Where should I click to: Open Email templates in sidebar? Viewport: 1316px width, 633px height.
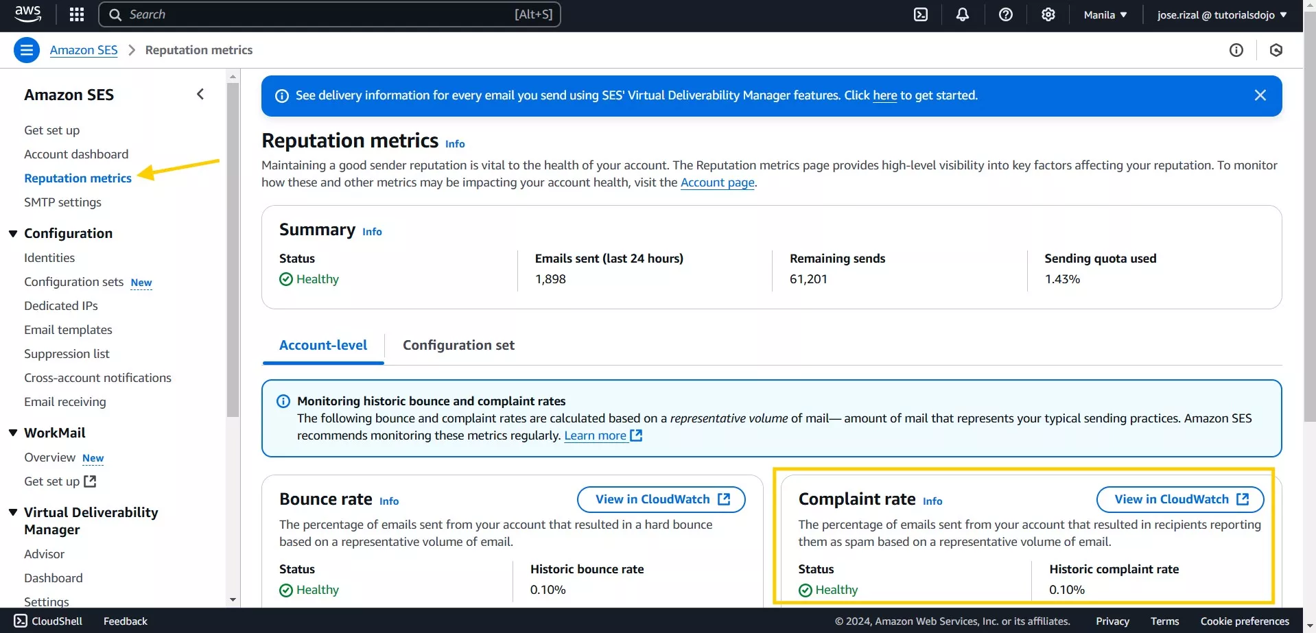click(x=68, y=330)
